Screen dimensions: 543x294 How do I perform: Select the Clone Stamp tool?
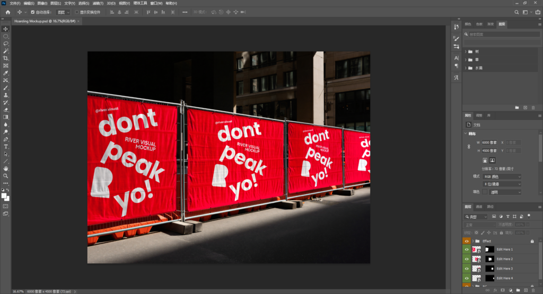click(5, 95)
